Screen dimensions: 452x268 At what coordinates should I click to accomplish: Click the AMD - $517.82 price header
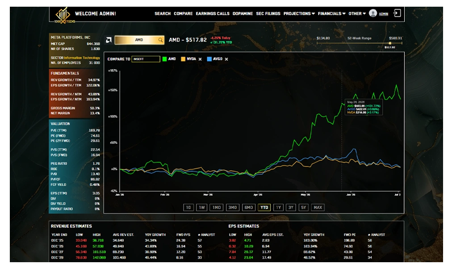[188, 40]
